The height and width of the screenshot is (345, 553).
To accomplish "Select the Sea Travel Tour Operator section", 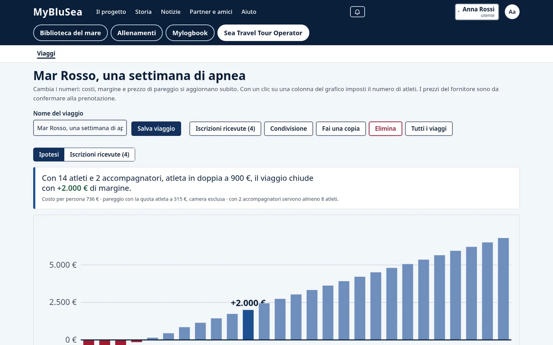I will [263, 33].
